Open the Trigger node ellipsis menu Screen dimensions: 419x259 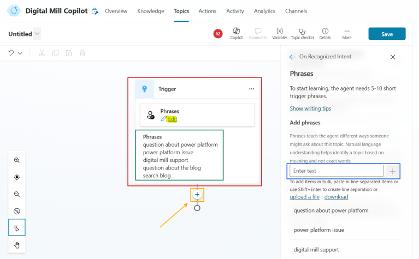(251, 89)
